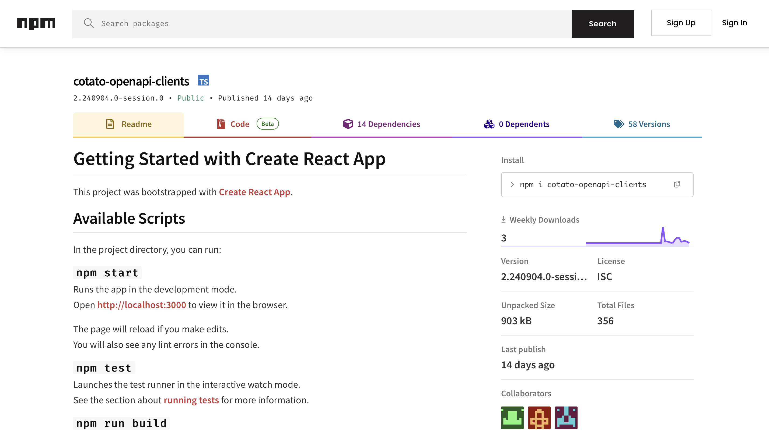
Task: Show the 58 Versions tab
Action: point(642,124)
